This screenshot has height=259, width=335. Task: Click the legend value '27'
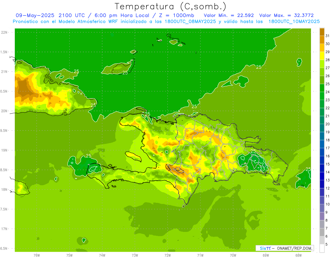[328, 68]
